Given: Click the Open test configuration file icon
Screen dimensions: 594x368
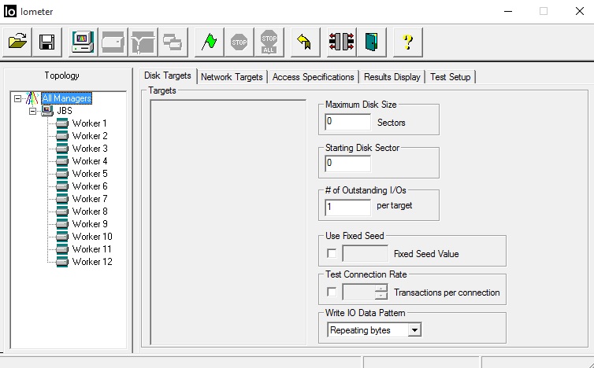Looking at the screenshot, I should point(18,42).
